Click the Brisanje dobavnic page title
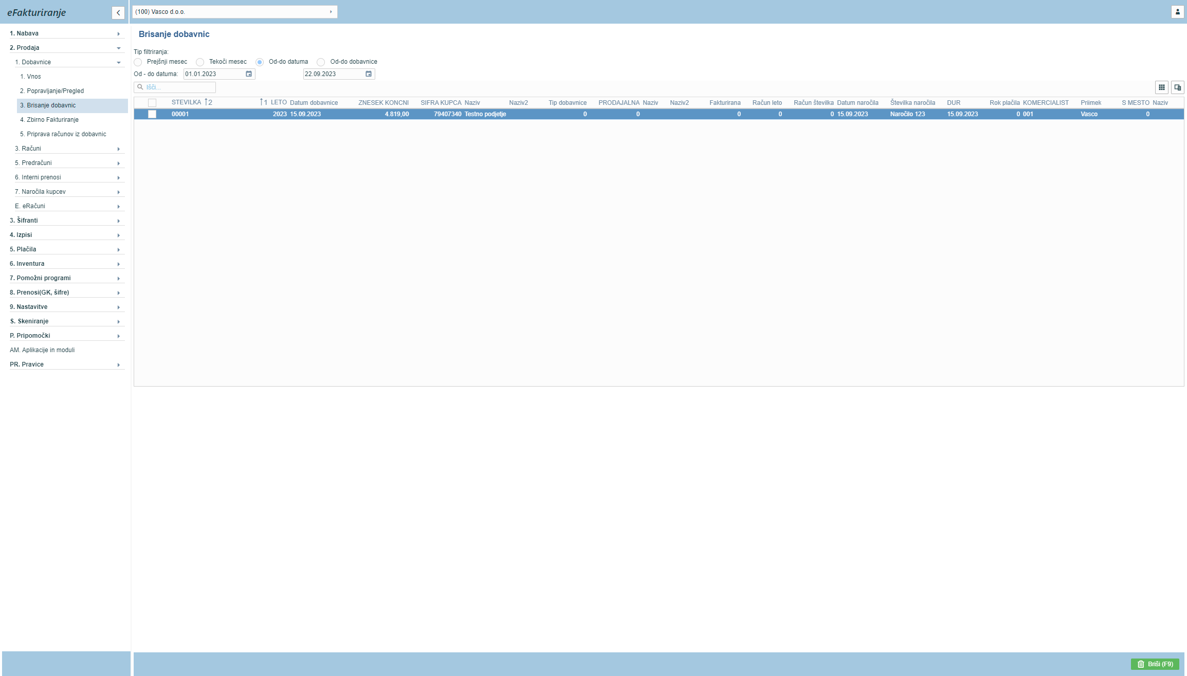 [174, 34]
